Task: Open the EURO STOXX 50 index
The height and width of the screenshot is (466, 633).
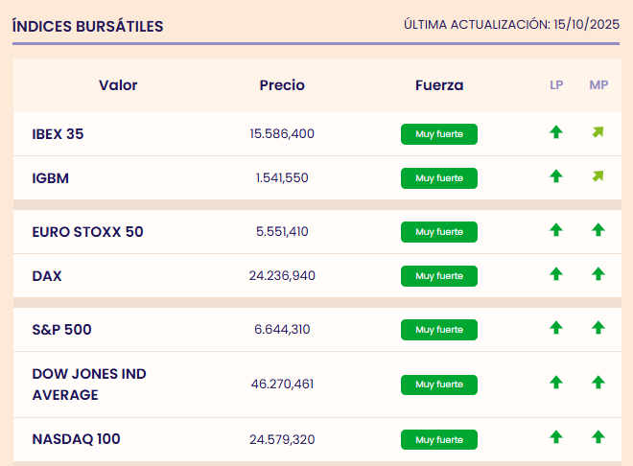Action: (x=87, y=232)
